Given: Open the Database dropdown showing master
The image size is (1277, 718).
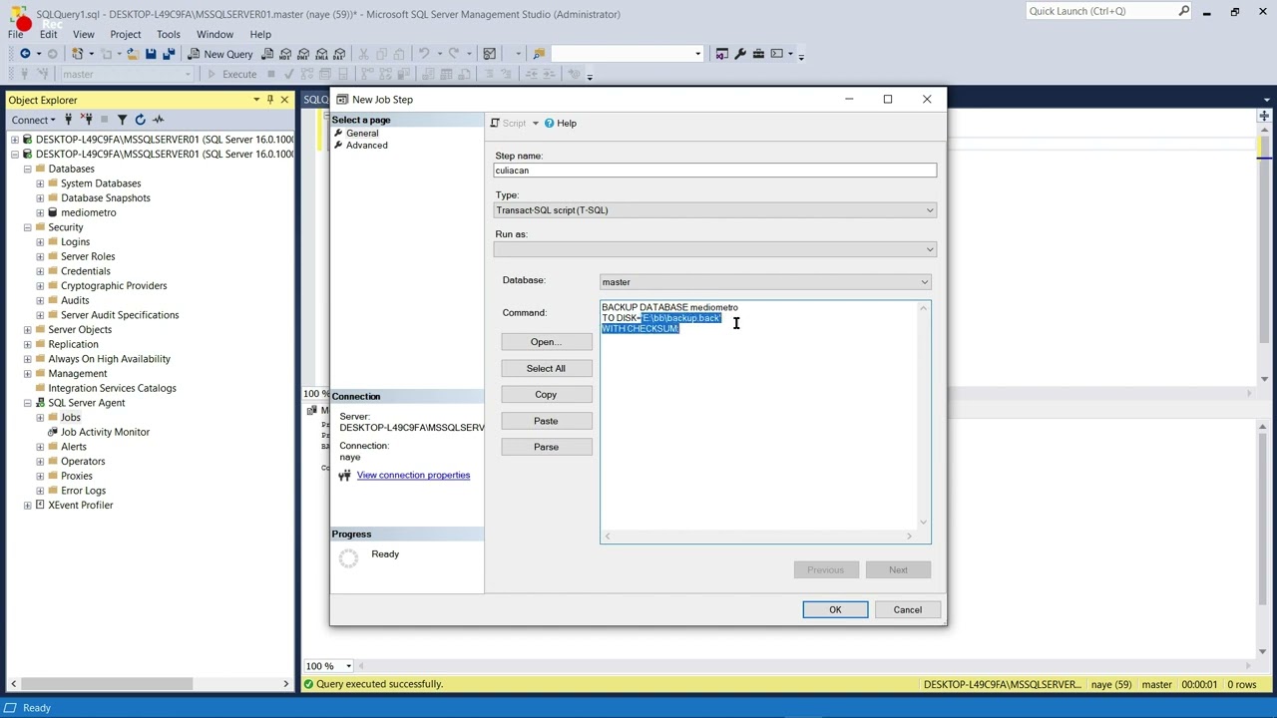Looking at the screenshot, I should pos(765,282).
